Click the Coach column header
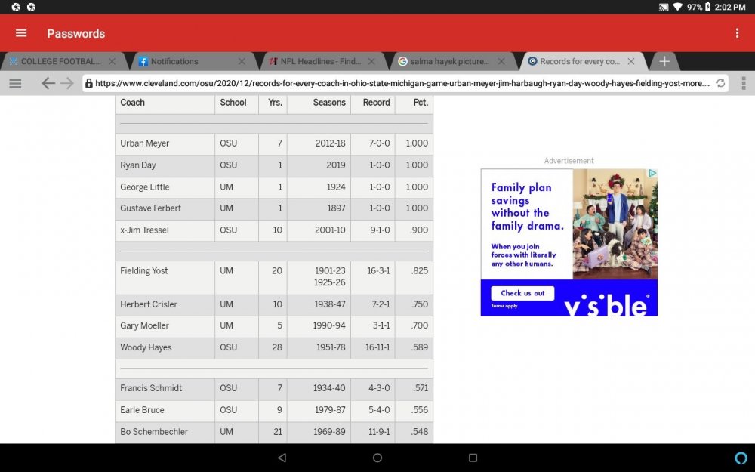Screen dimensions: 755x472 [x=132, y=103]
